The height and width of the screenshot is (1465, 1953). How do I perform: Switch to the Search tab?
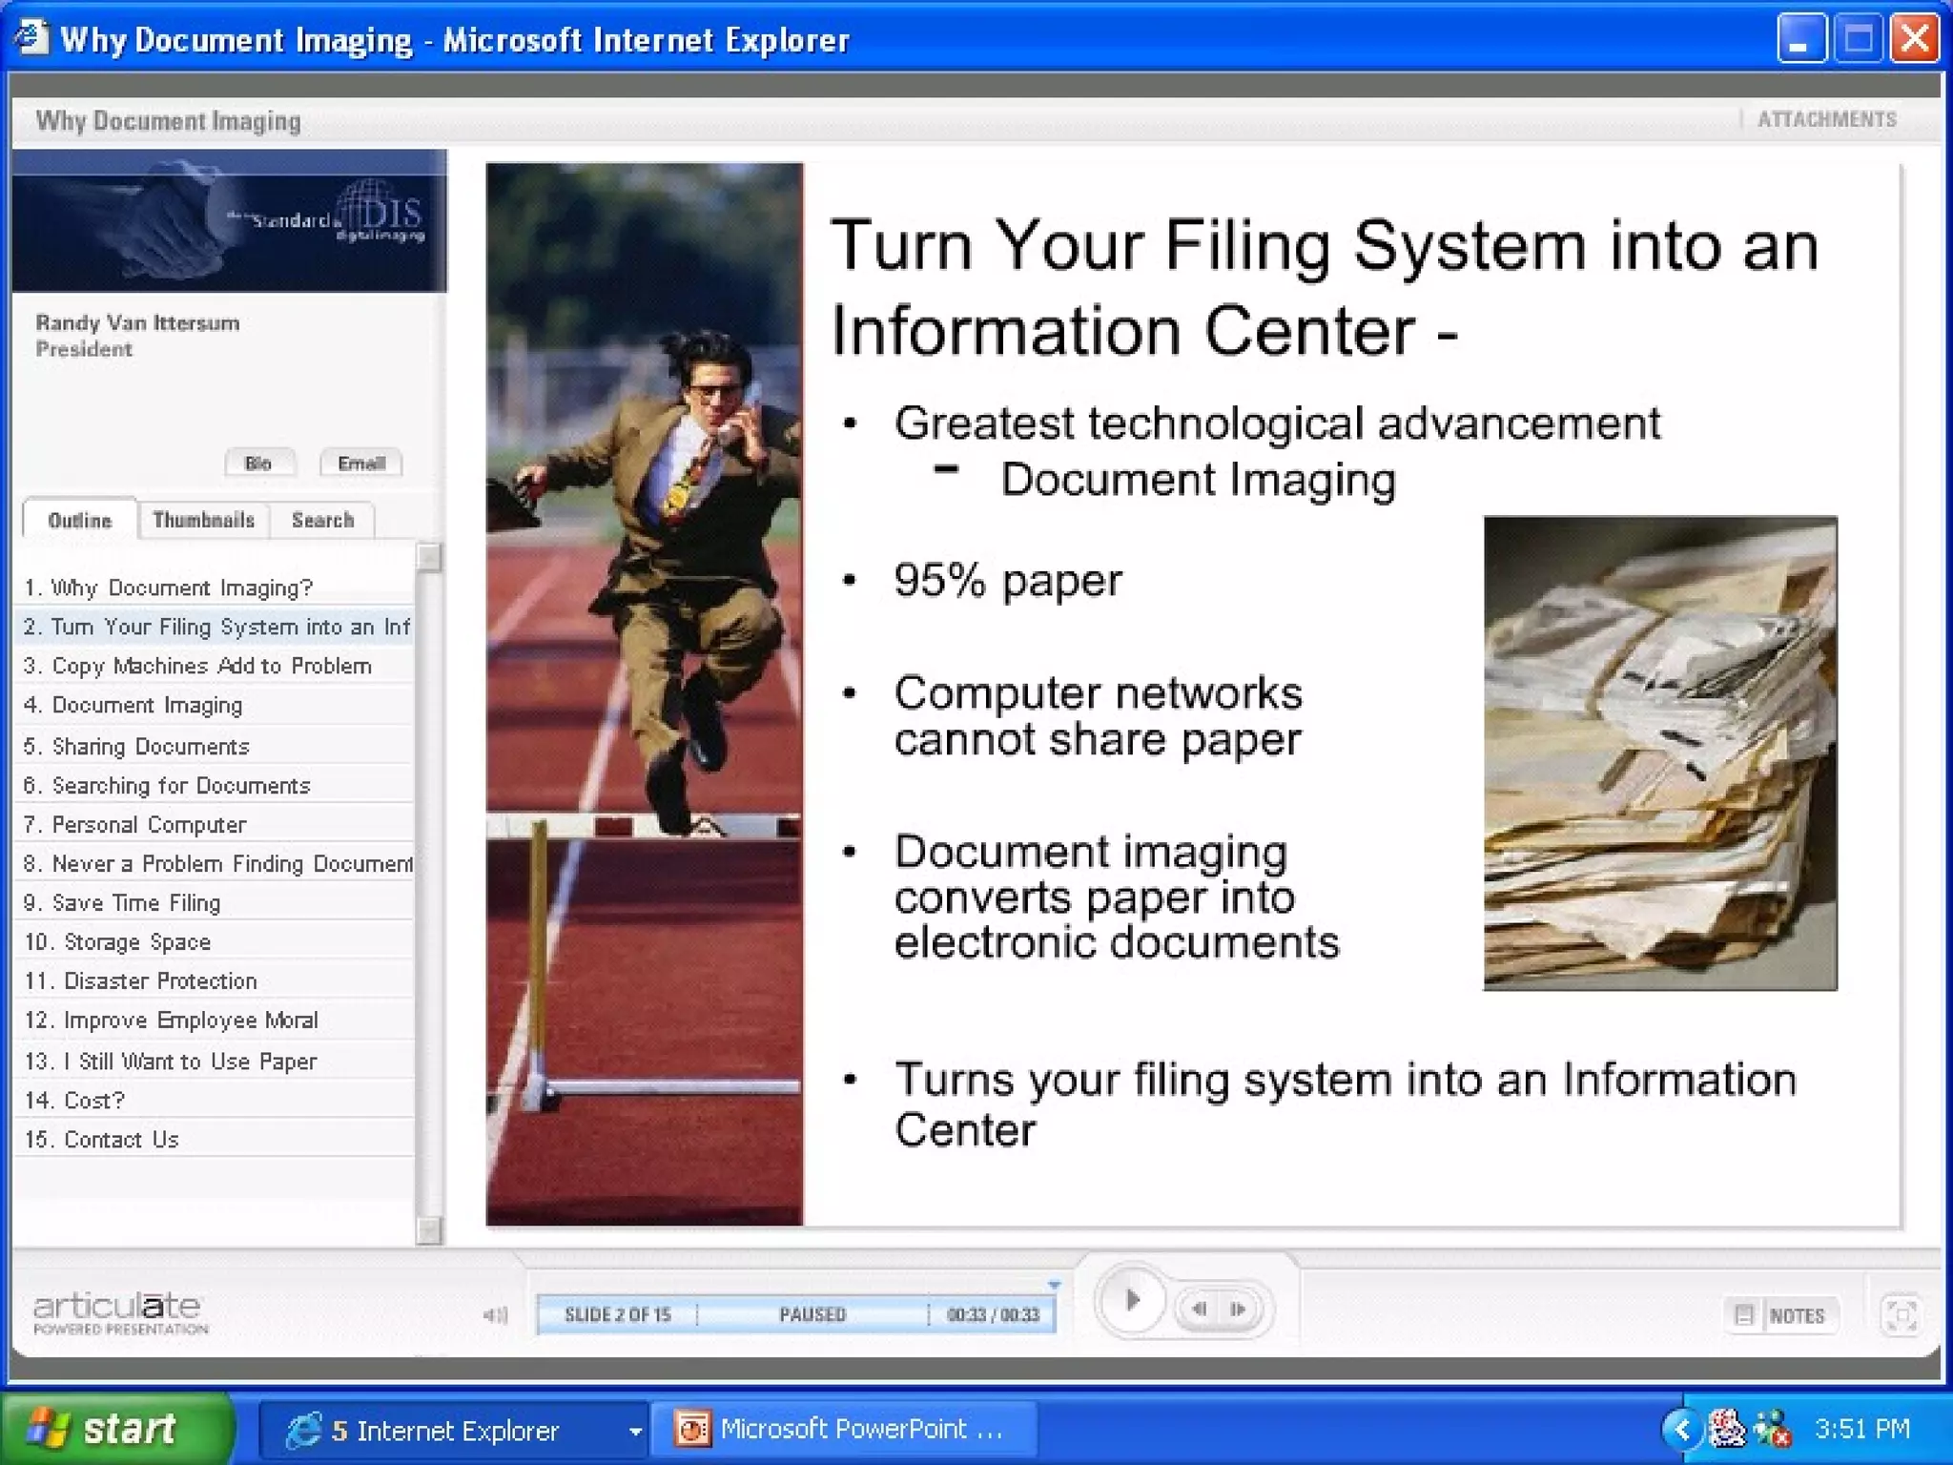pyautogui.click(x=322, y=520)
